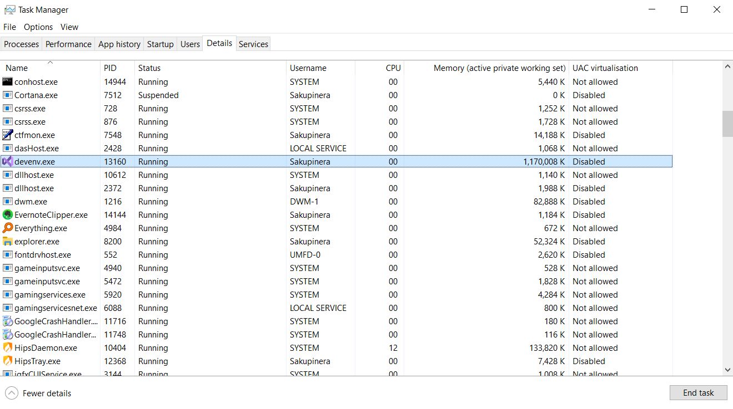Viewport: 733px width, 409px height.
Task: Switch to the Performance tab
Action: [x=68, y=44]
